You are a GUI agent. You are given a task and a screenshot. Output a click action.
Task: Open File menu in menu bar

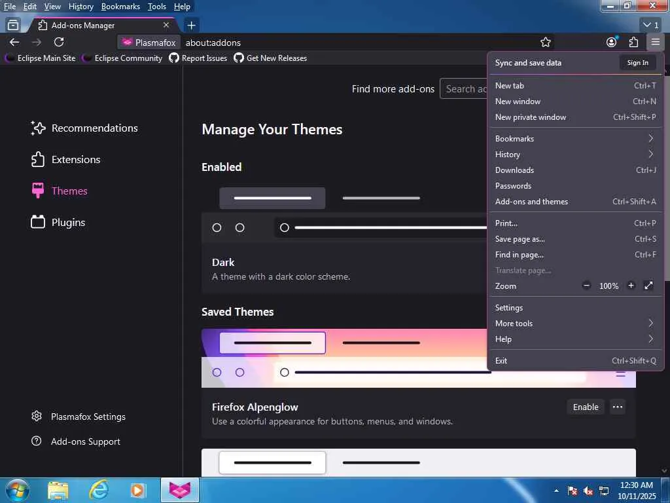pos(9,7)
